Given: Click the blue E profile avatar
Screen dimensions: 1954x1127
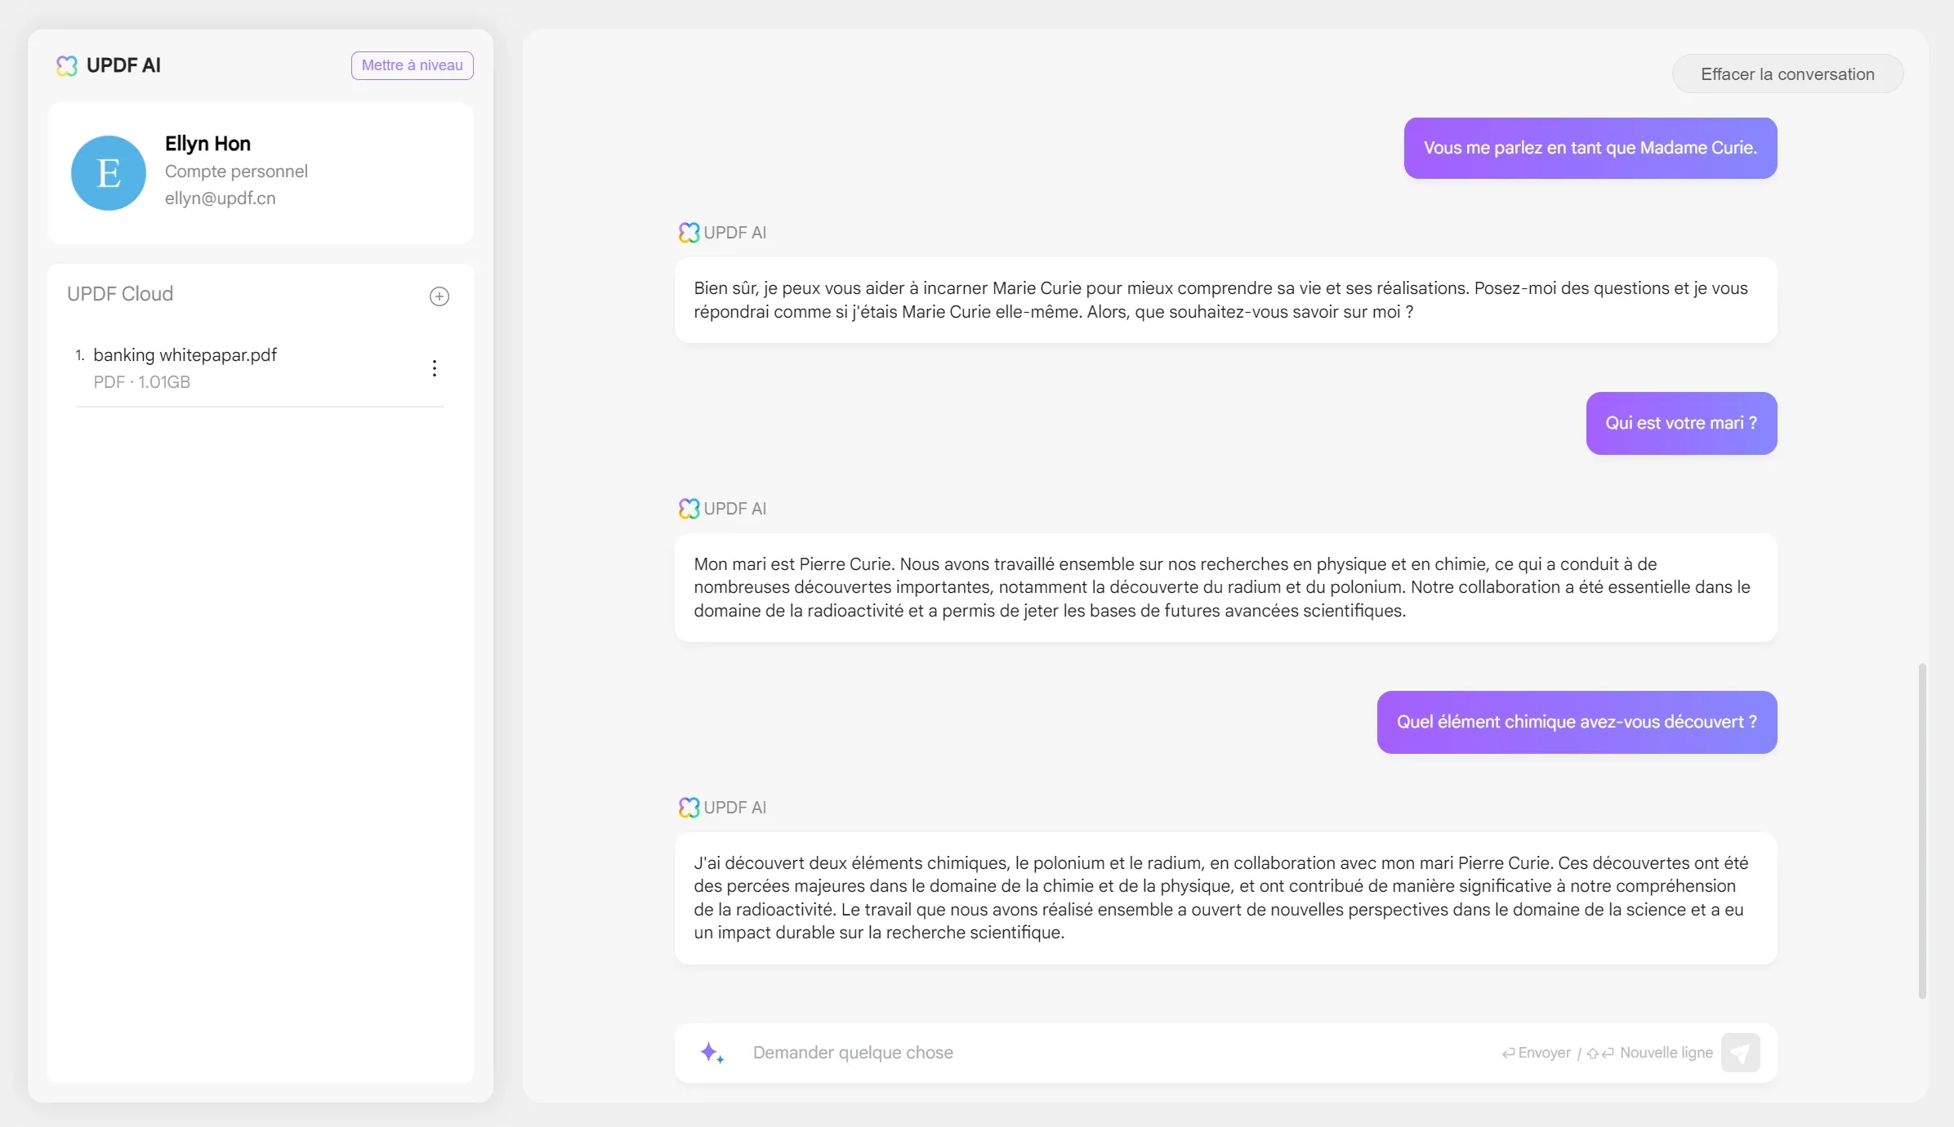Looking at the screenshot, I should point(109,173).
